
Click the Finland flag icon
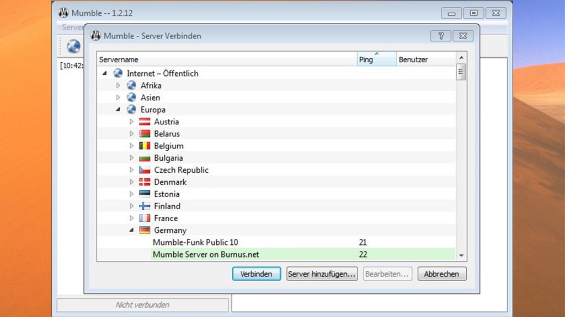coord(145,206)
